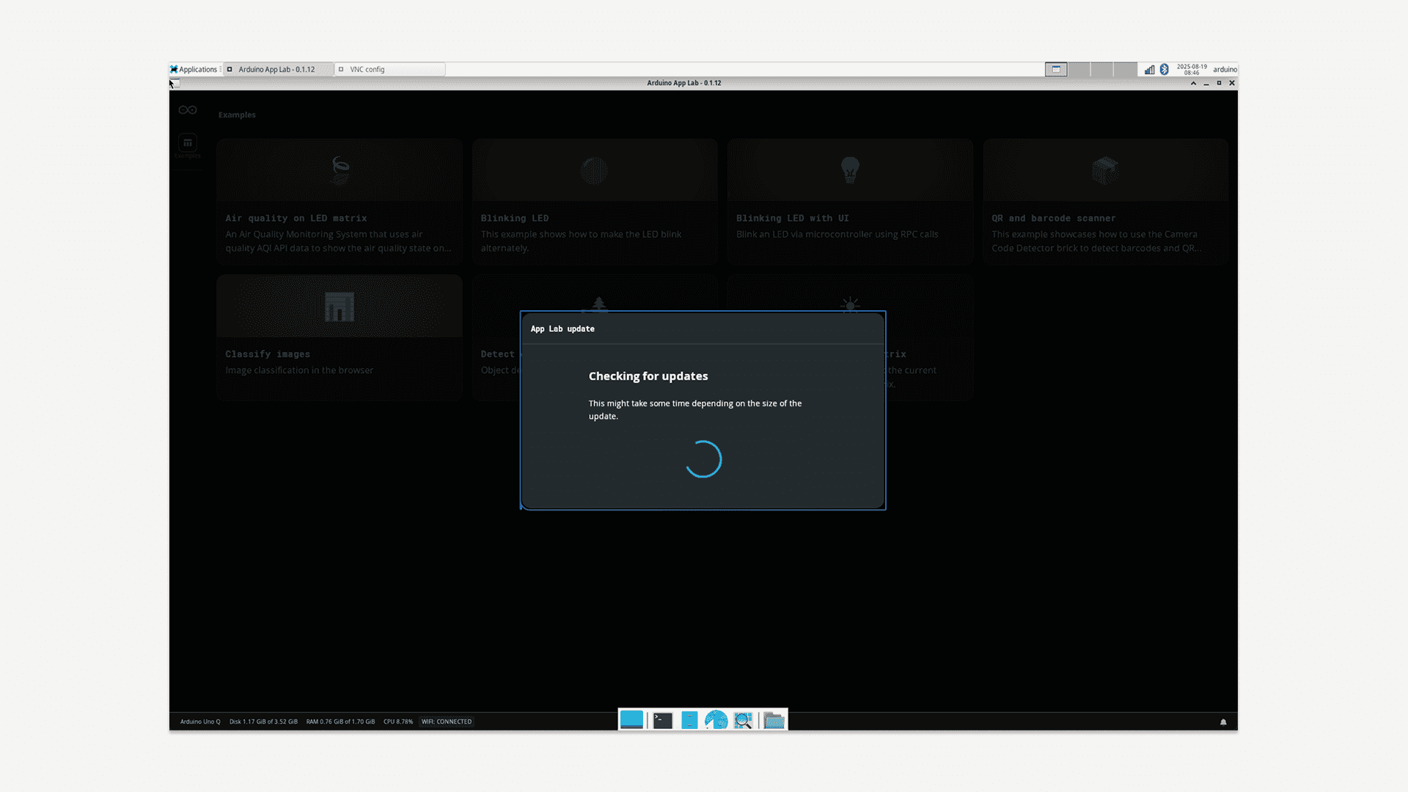Open the application finder magnifier icon

(743, 721)
